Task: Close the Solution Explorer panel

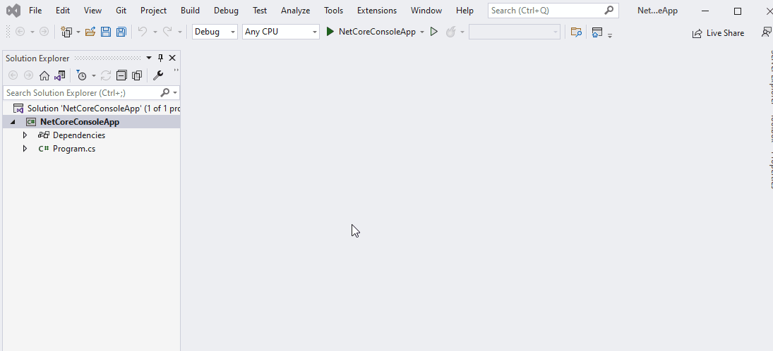Action: [x=172, y=58]
